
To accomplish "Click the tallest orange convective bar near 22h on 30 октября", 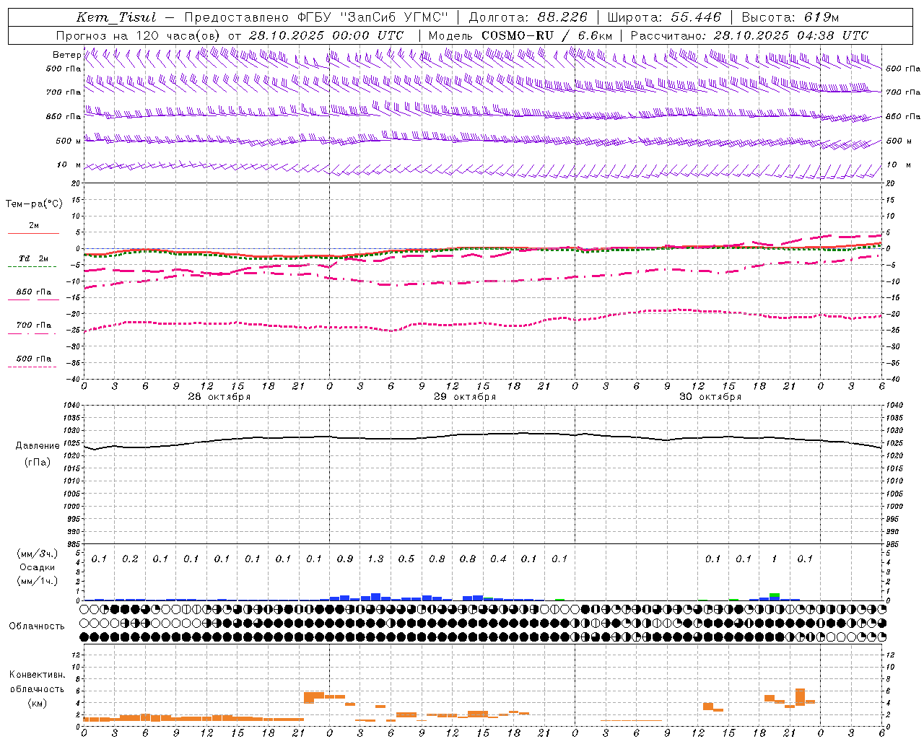I will coord(800,697).
